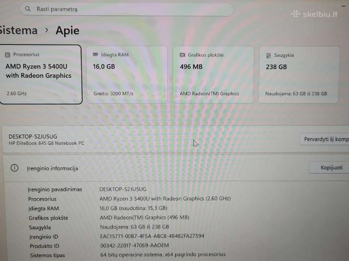Click the Apie breadcrumb title
349x261 pixels.
pyautogui.click(x=67, y=31)
